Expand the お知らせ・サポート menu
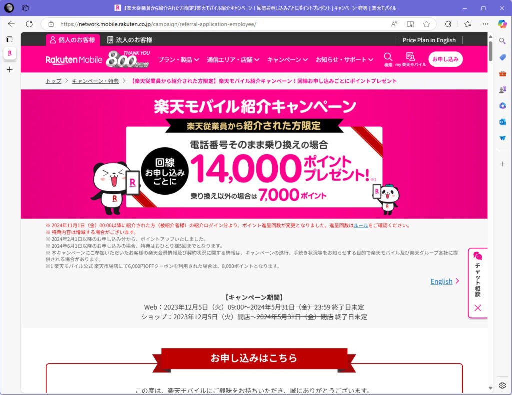512x395 pixels. click(344, 59)
